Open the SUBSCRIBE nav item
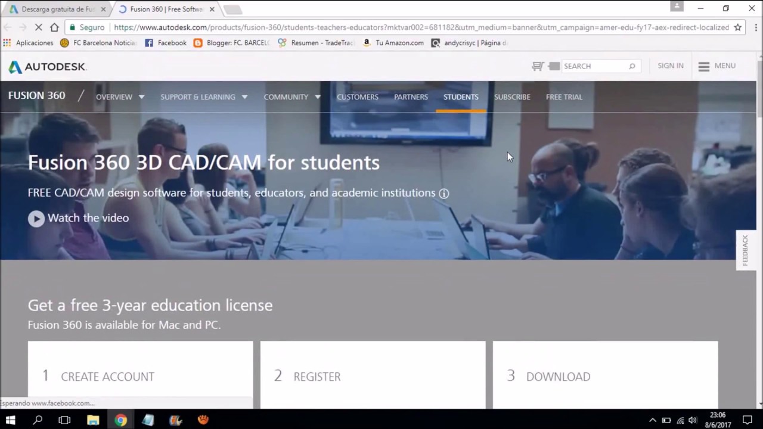The height and width of the screenshot is (429, 763). pos(512,97)
